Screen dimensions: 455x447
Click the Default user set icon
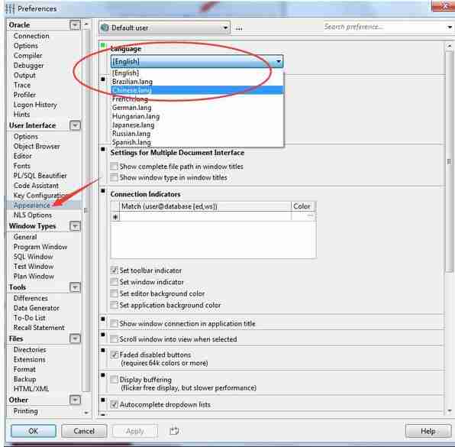pyautogui.click(x=104, y=28)
